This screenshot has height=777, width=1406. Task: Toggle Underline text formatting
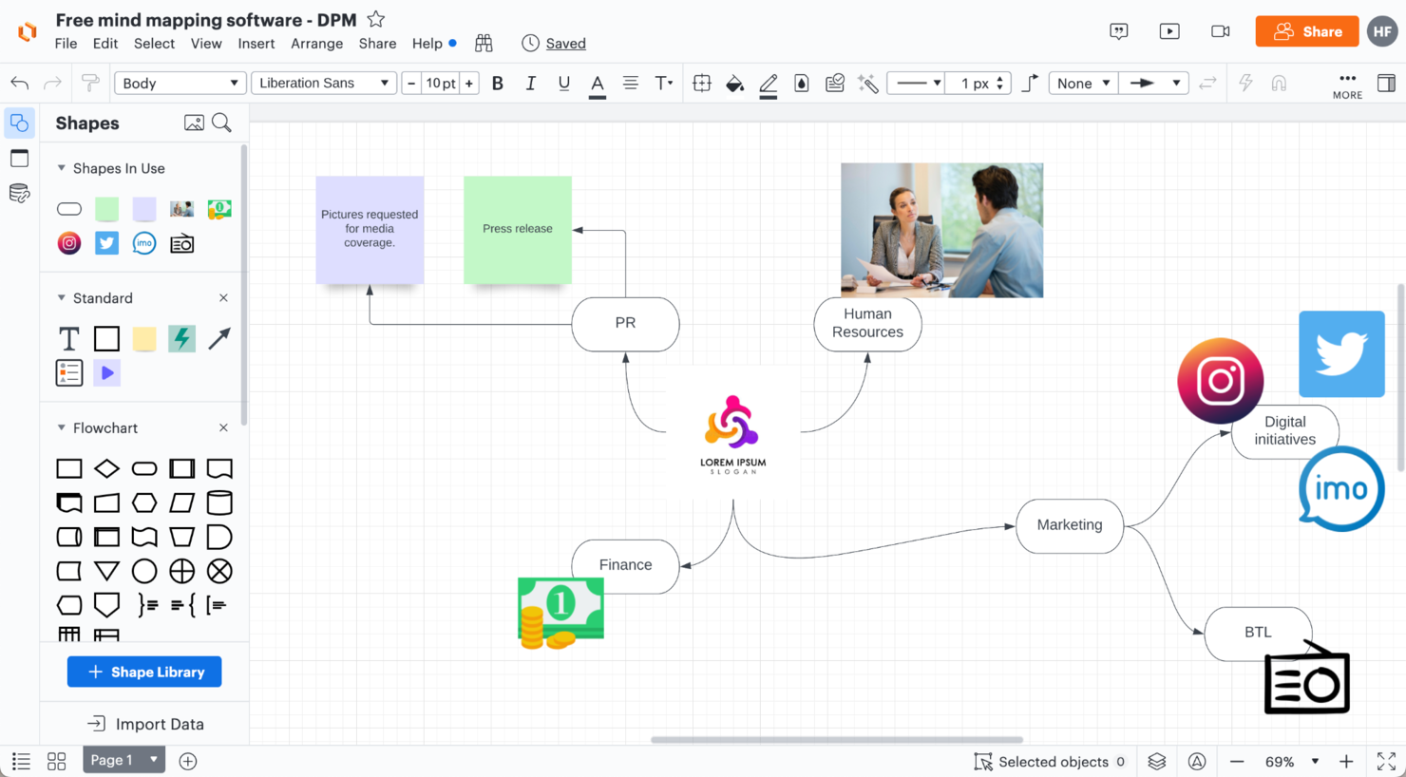[564, 84]
